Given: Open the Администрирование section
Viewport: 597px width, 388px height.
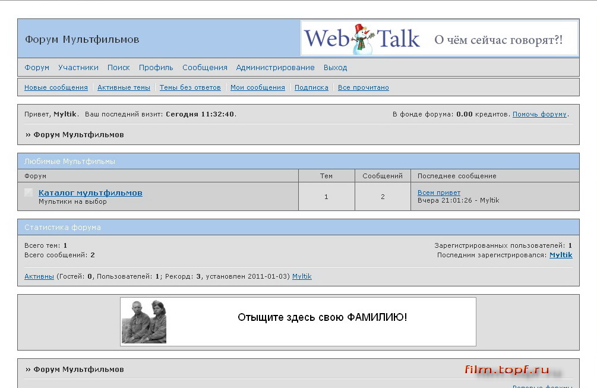Looking at the screenshot, I should tap(275, 67).
